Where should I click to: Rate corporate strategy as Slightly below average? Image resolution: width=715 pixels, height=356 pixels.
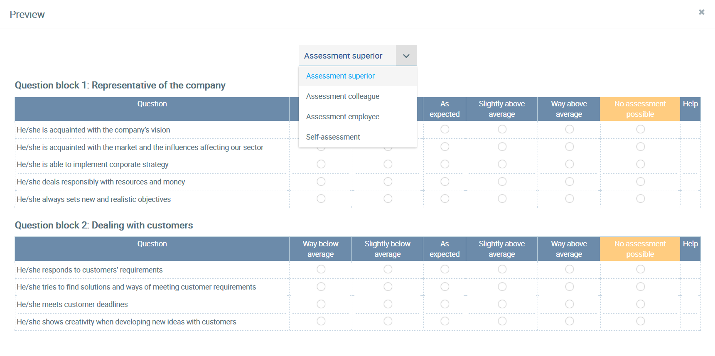(x=388, y=164)
